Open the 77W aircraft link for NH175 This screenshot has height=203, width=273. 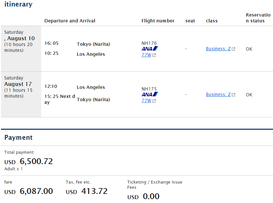click(146, 101)
